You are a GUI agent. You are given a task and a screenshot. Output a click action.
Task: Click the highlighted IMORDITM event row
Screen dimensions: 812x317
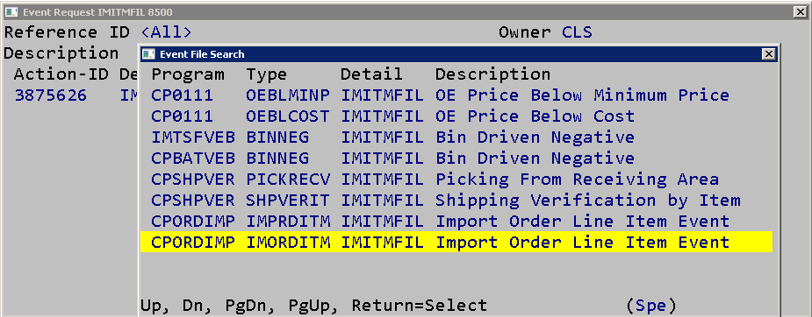pos(456,243)
